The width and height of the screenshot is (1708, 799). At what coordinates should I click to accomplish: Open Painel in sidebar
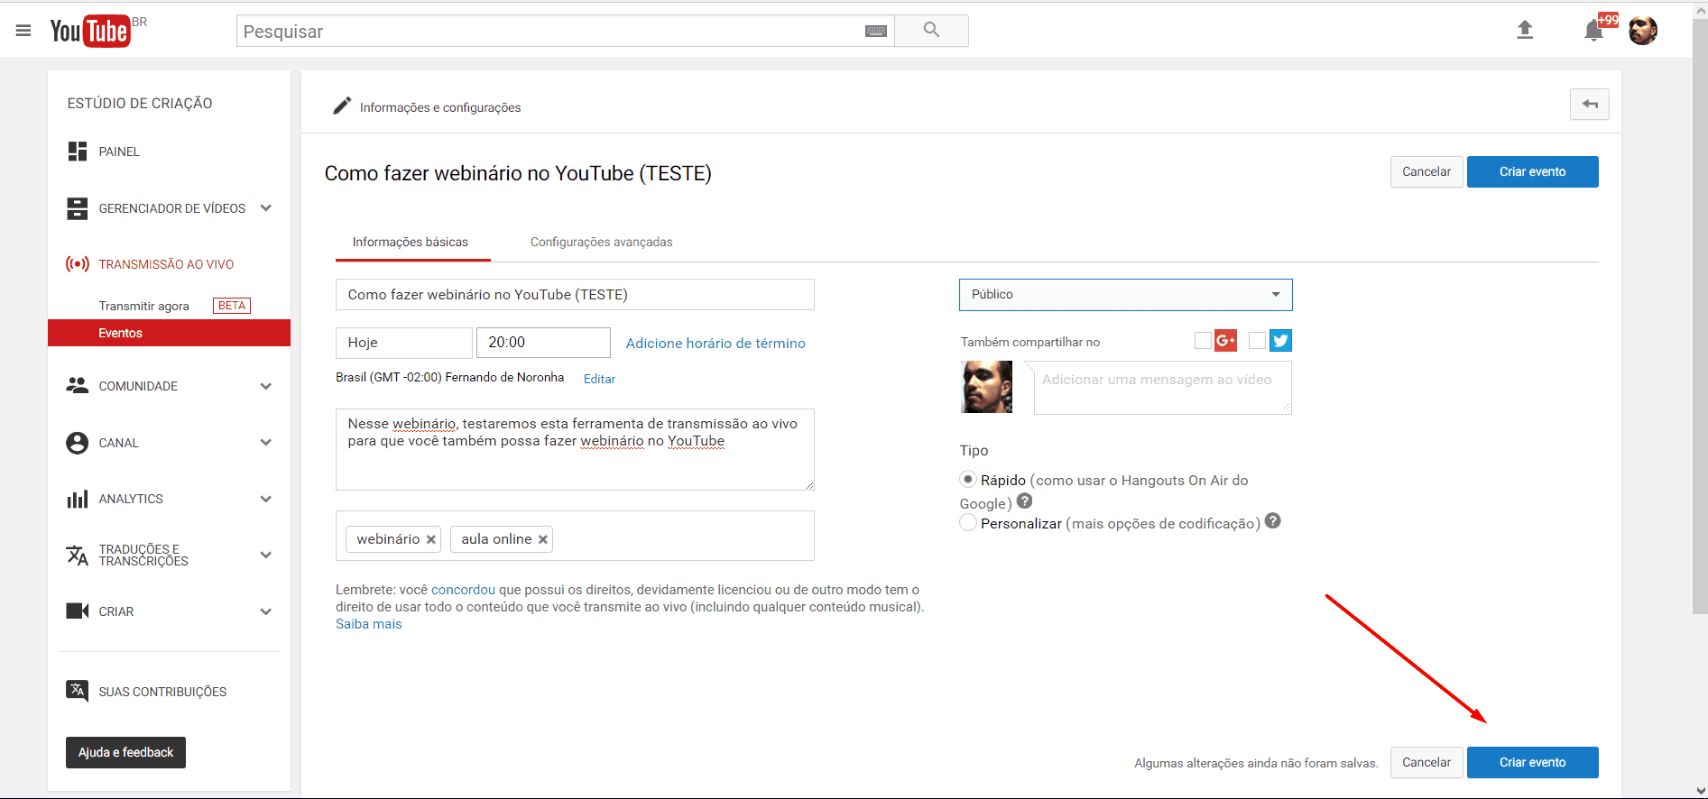119,152
